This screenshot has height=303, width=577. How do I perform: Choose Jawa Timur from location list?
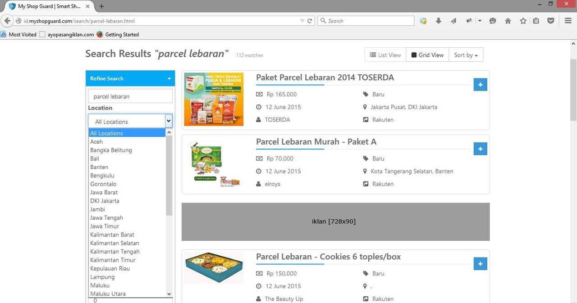tap(127, 226)
